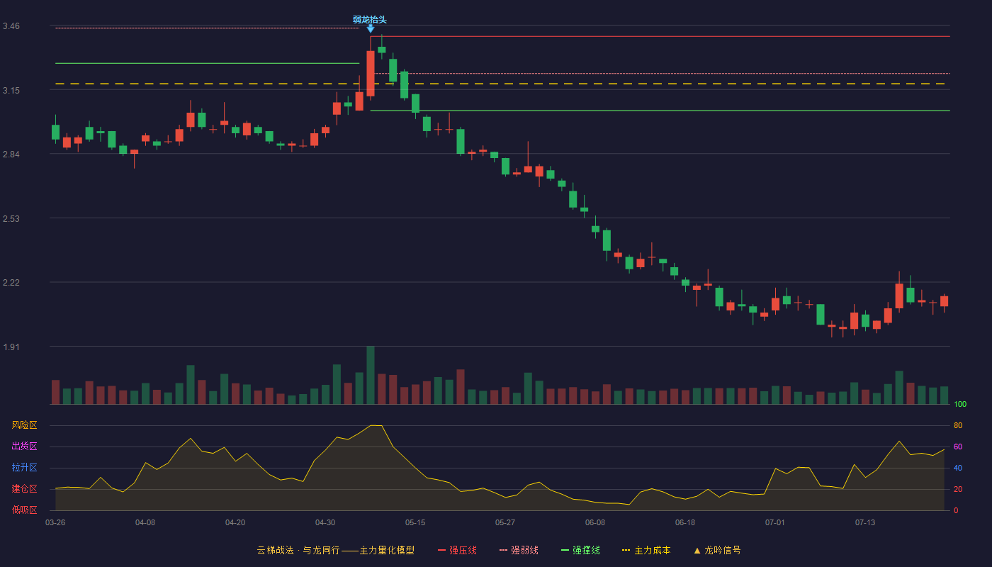992x567 pixels.
Task: Toggle the 强压线 legend entry
Action: (x=457, y=550)
